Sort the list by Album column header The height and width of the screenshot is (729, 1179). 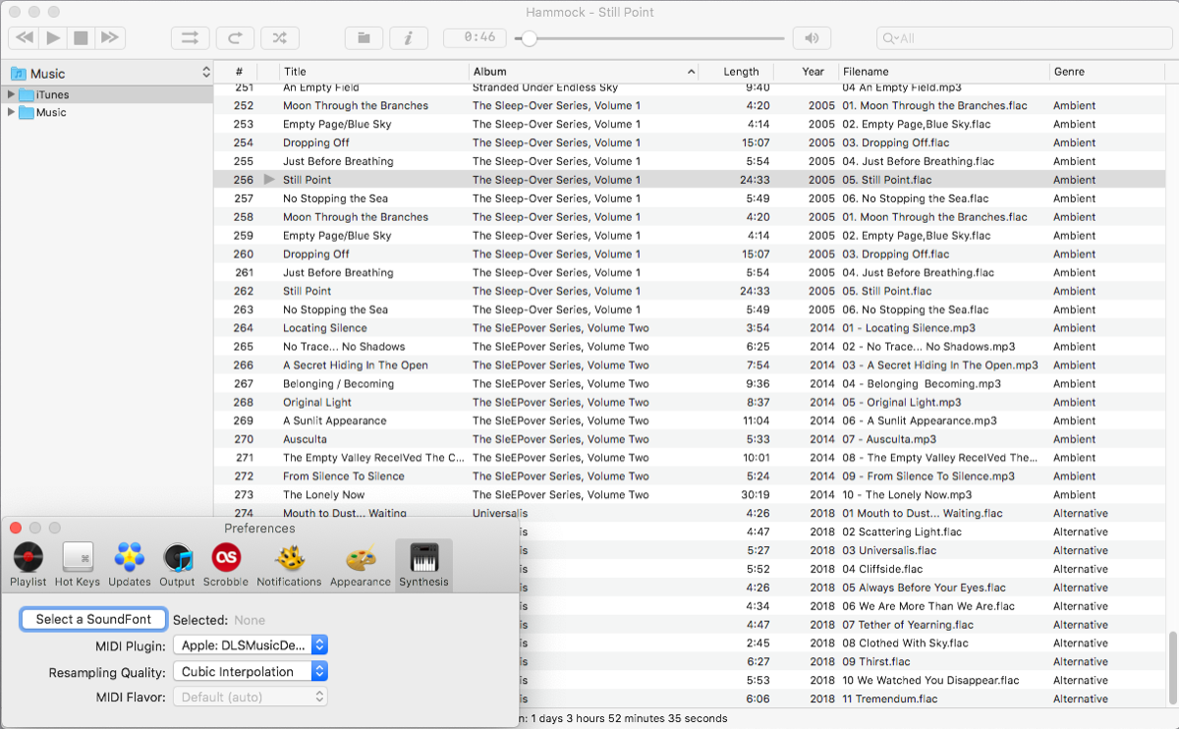coord(580,72)
